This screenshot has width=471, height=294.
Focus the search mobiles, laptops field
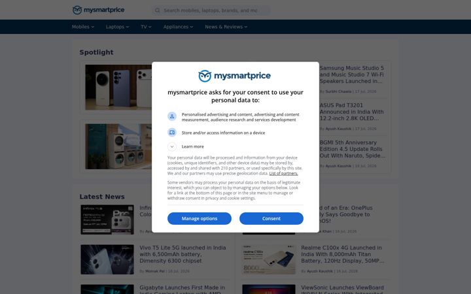[211, 10]
